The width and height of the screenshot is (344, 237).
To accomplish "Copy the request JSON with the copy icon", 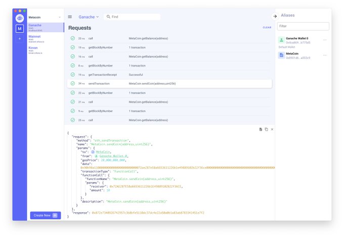I will (x=266, y=130).
